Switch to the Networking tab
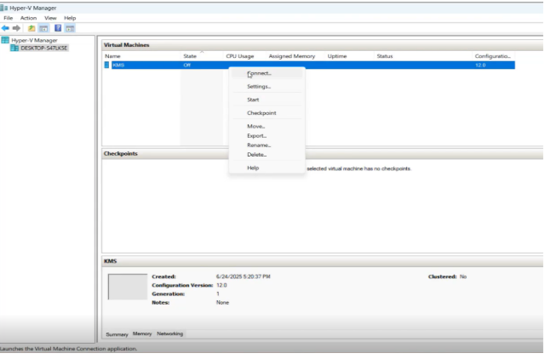 click(x=169, y=333)
